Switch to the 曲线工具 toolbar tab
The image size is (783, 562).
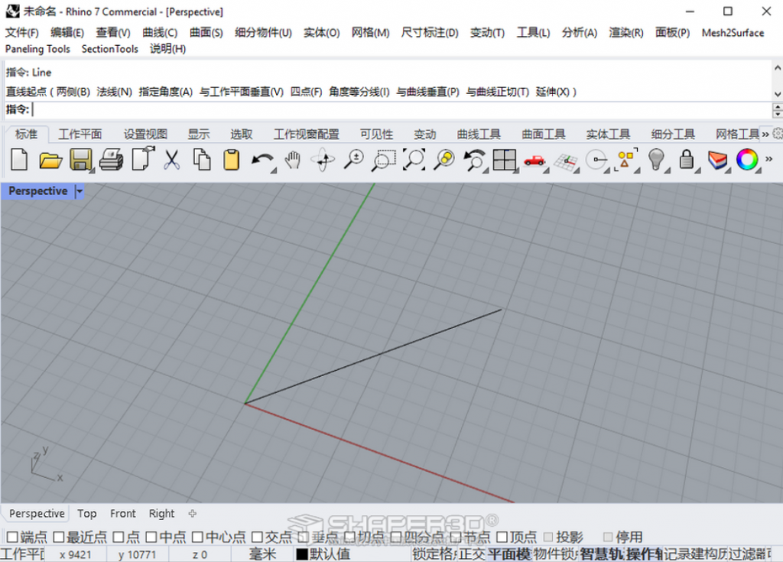(479, 134)
